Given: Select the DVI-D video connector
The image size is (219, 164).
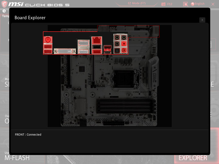Looking at the screenshot, I should click(65, 51).
